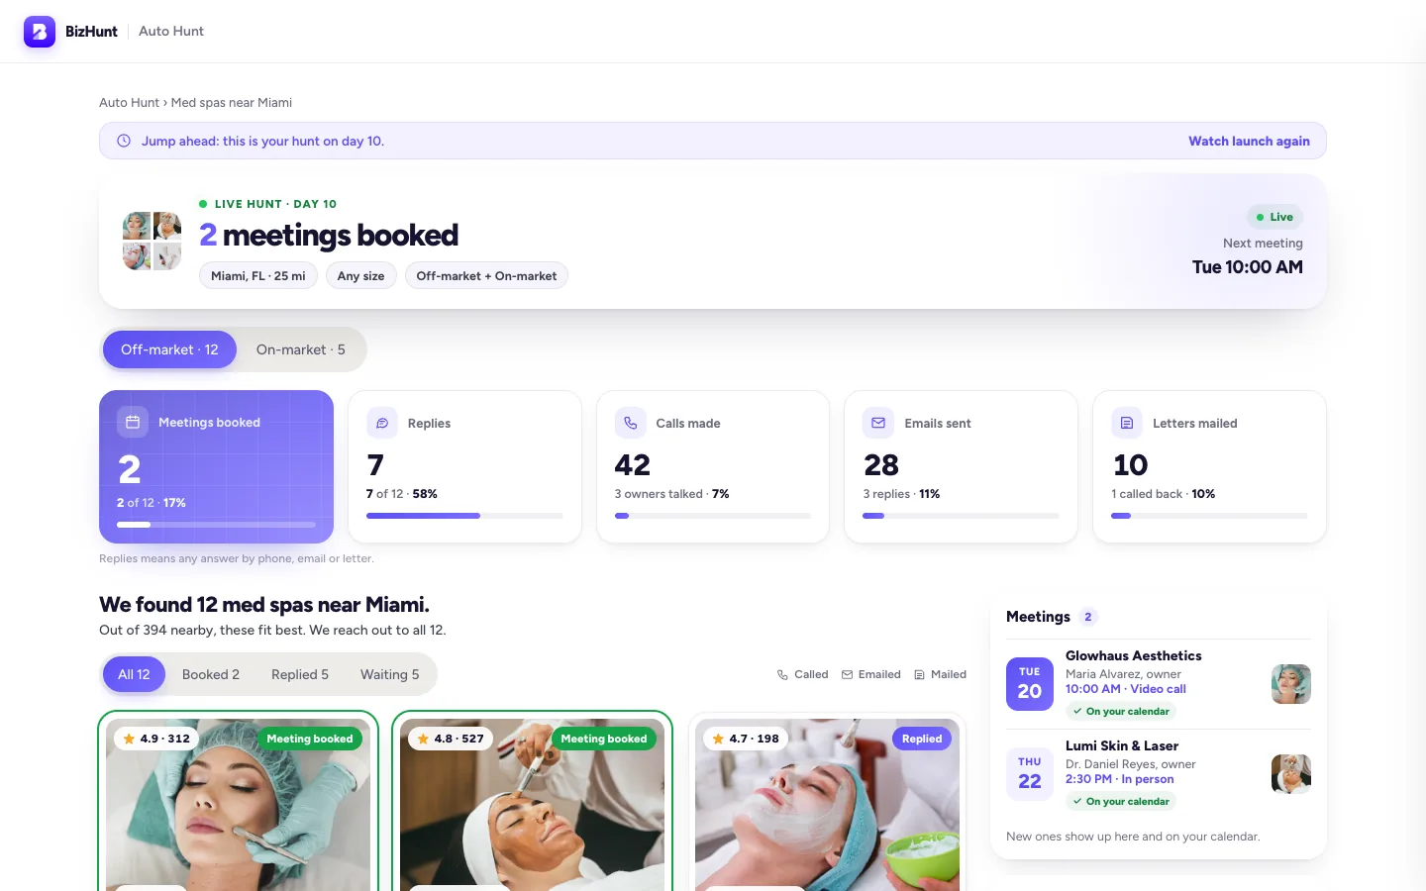
Task: Click the THU 22 date badge
Action: tap(1030, 774)
